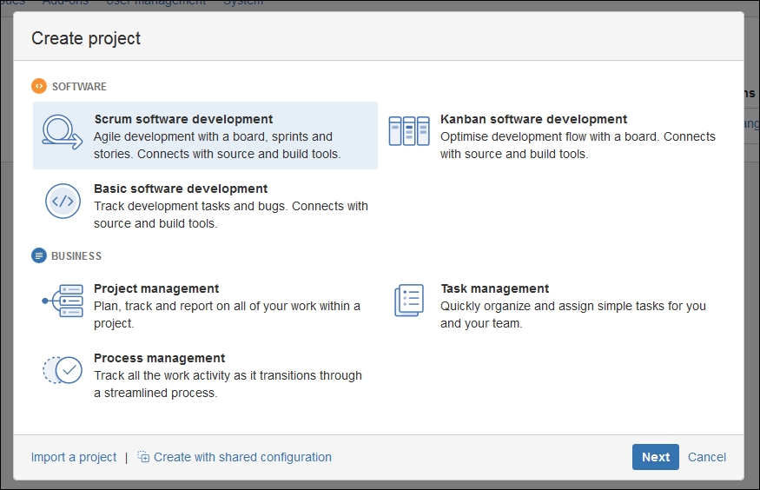Click the blue Business category icon
Viewport: 760px width, 490px height.
click(39, 255)
